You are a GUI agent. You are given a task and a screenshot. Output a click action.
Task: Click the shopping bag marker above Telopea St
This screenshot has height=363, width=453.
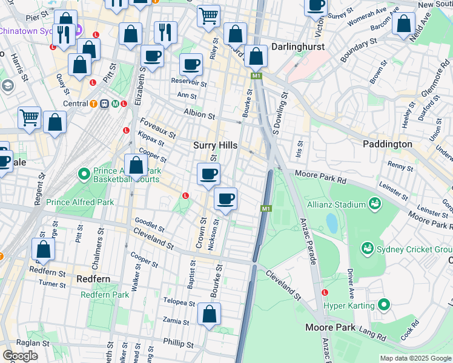pos(210,314)
